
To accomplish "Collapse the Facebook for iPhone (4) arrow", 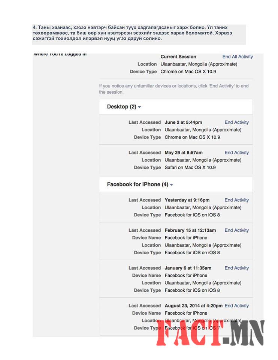I will [x=171, y=185].
